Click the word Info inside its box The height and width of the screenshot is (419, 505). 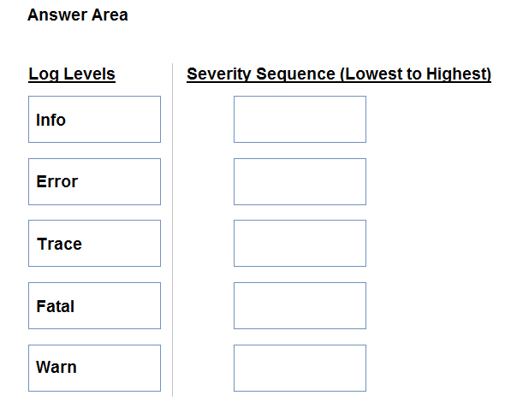tap(50, 120)
